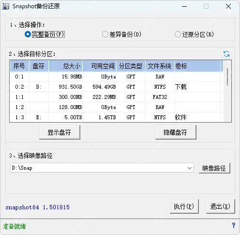
Task: Select partition row 0:2
Action: click(117, 87)
